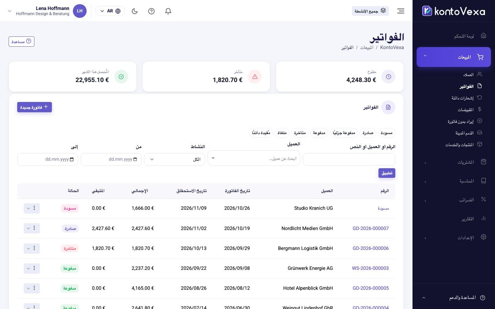The height and width of the screenshot is (309, 495).
Task: Click the مساعدة help button
Action: [21, 42]
